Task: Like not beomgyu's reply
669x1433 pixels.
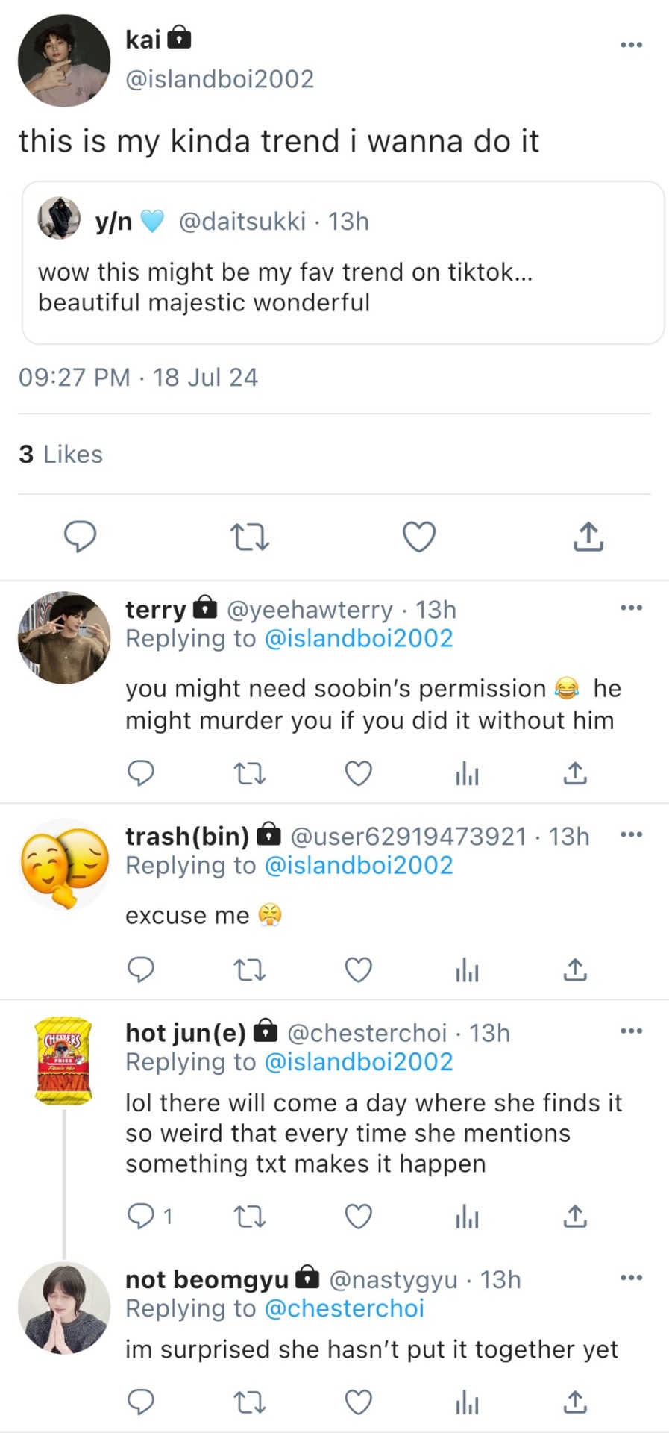Action: tap(359, 1402)
